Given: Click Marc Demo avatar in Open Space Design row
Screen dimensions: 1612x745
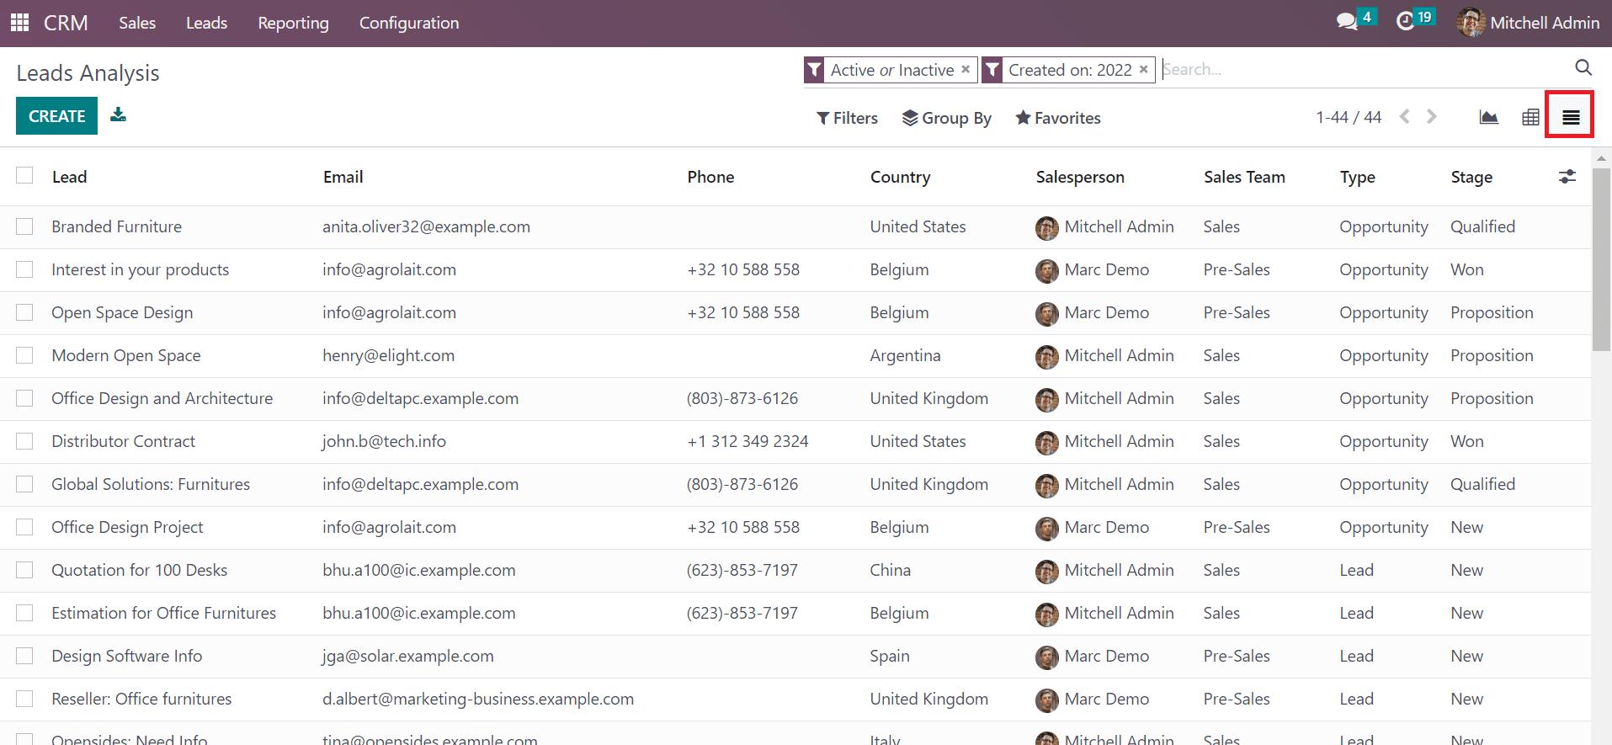Looking at the screenshot, I should point(1046,313).
